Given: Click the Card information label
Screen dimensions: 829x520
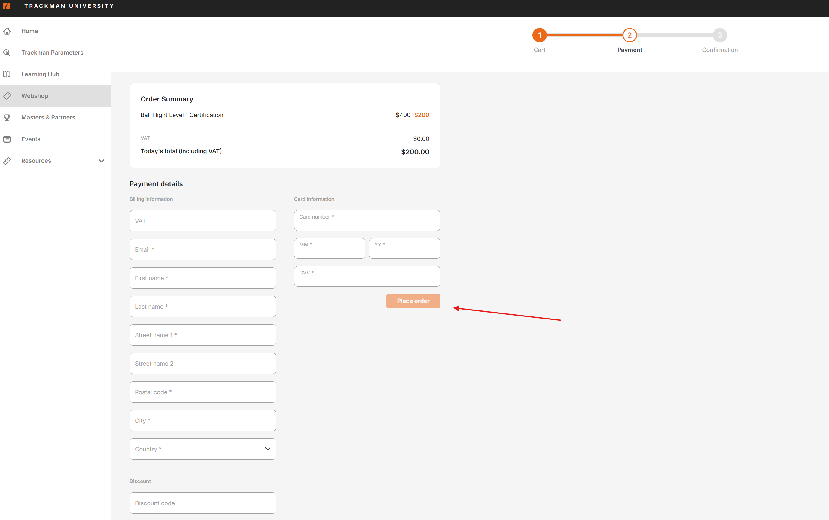Looking at the screenshot, I should point(314,199).
